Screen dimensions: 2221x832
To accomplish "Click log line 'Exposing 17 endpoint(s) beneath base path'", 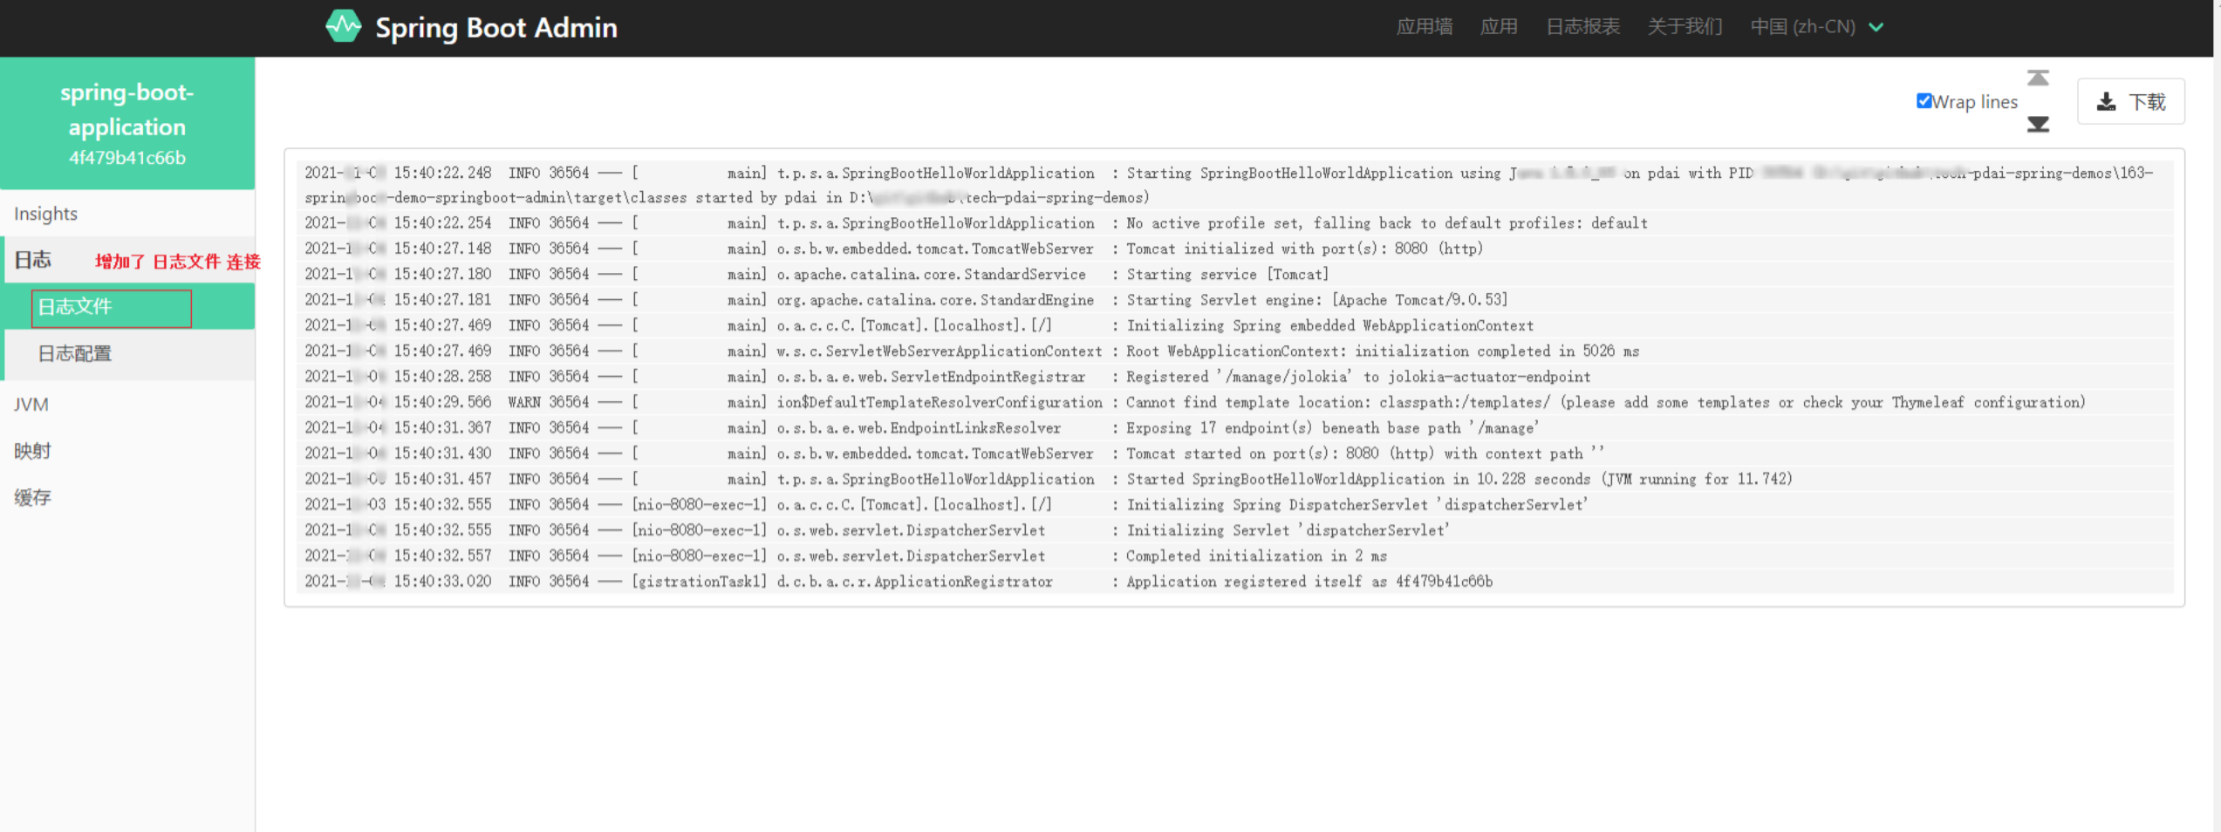I will [1234, 427].
